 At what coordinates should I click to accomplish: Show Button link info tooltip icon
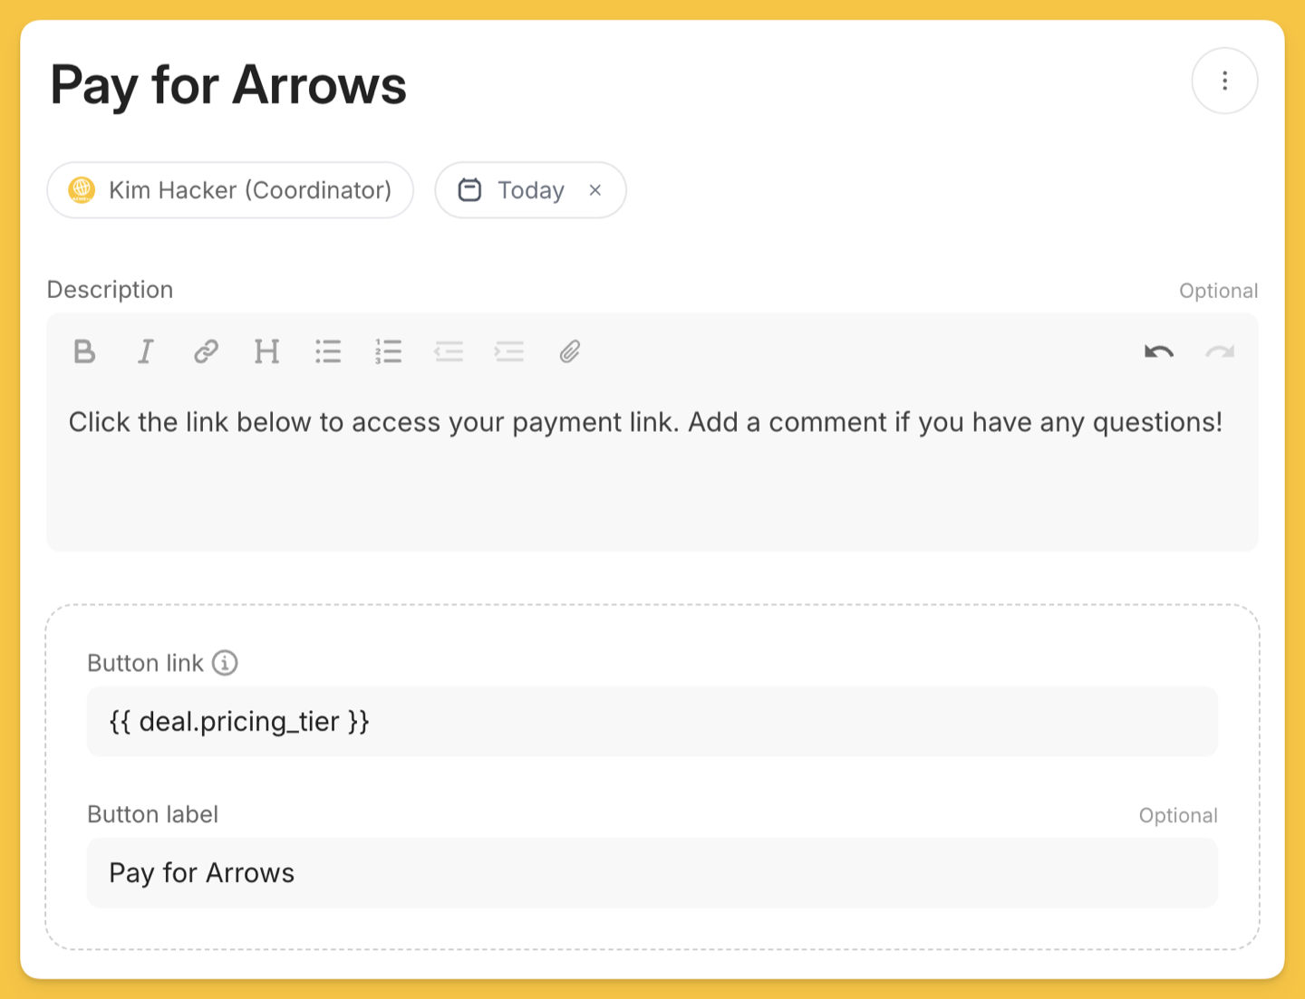(225, 663)
